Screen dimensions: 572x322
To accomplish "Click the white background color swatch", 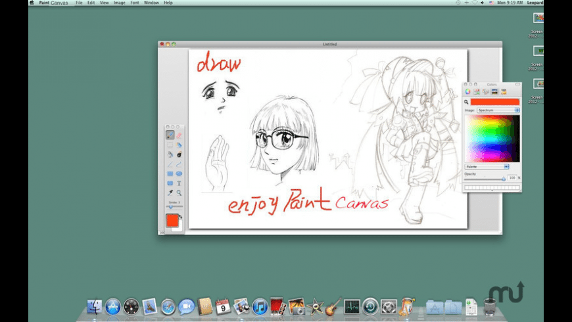I will 178,228.
